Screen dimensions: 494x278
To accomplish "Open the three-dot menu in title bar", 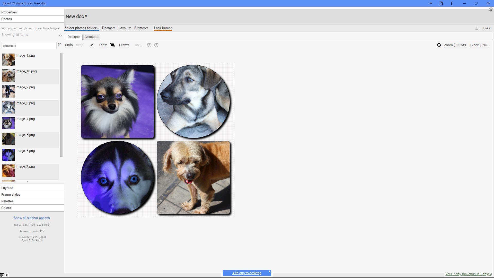I will [452, 3].
